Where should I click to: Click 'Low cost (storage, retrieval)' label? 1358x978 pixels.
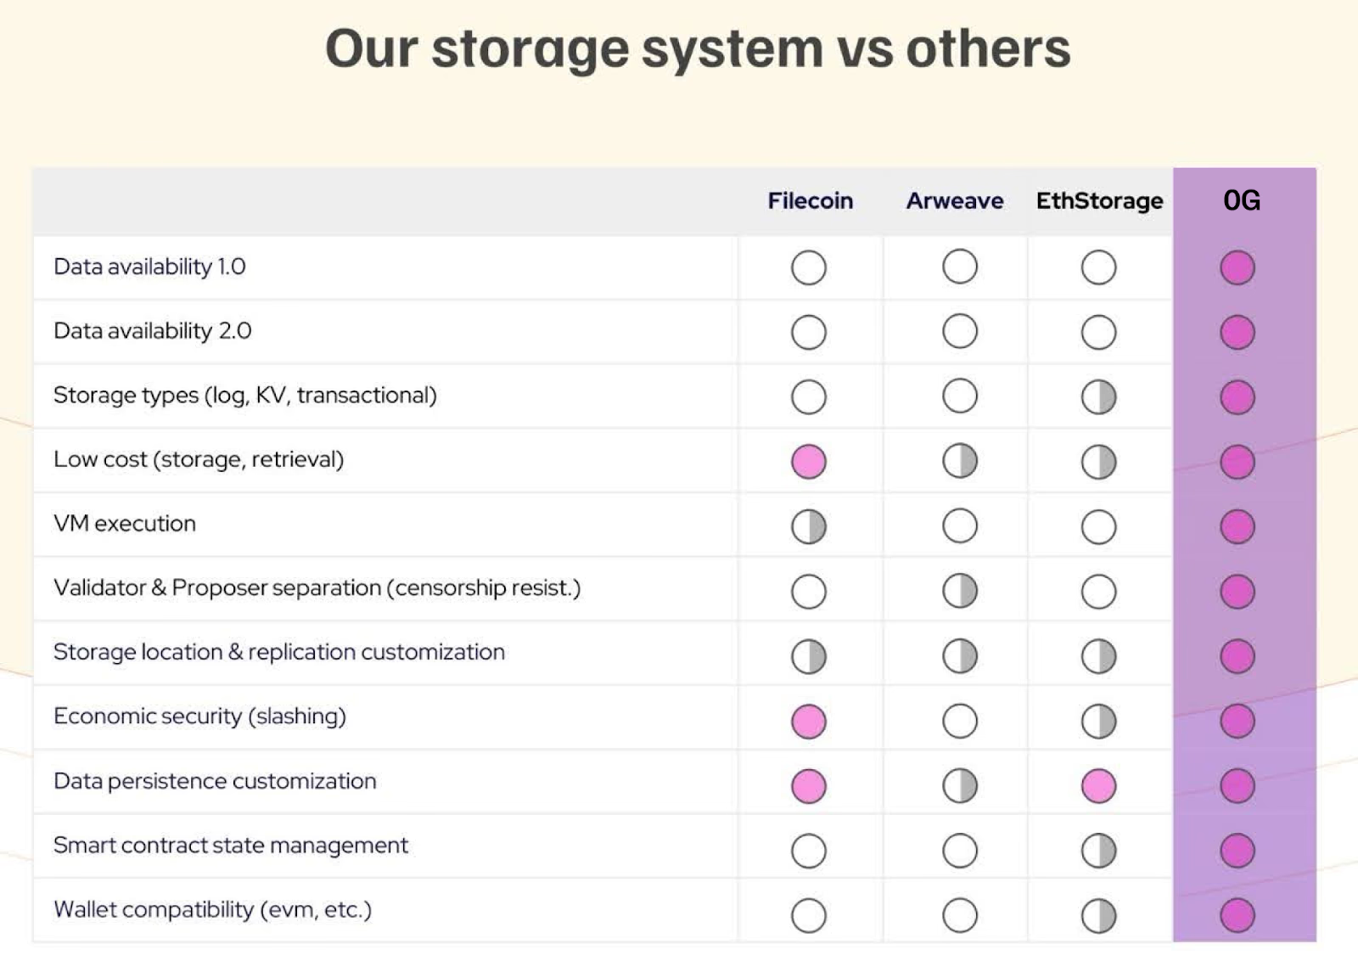click(199, 459)
